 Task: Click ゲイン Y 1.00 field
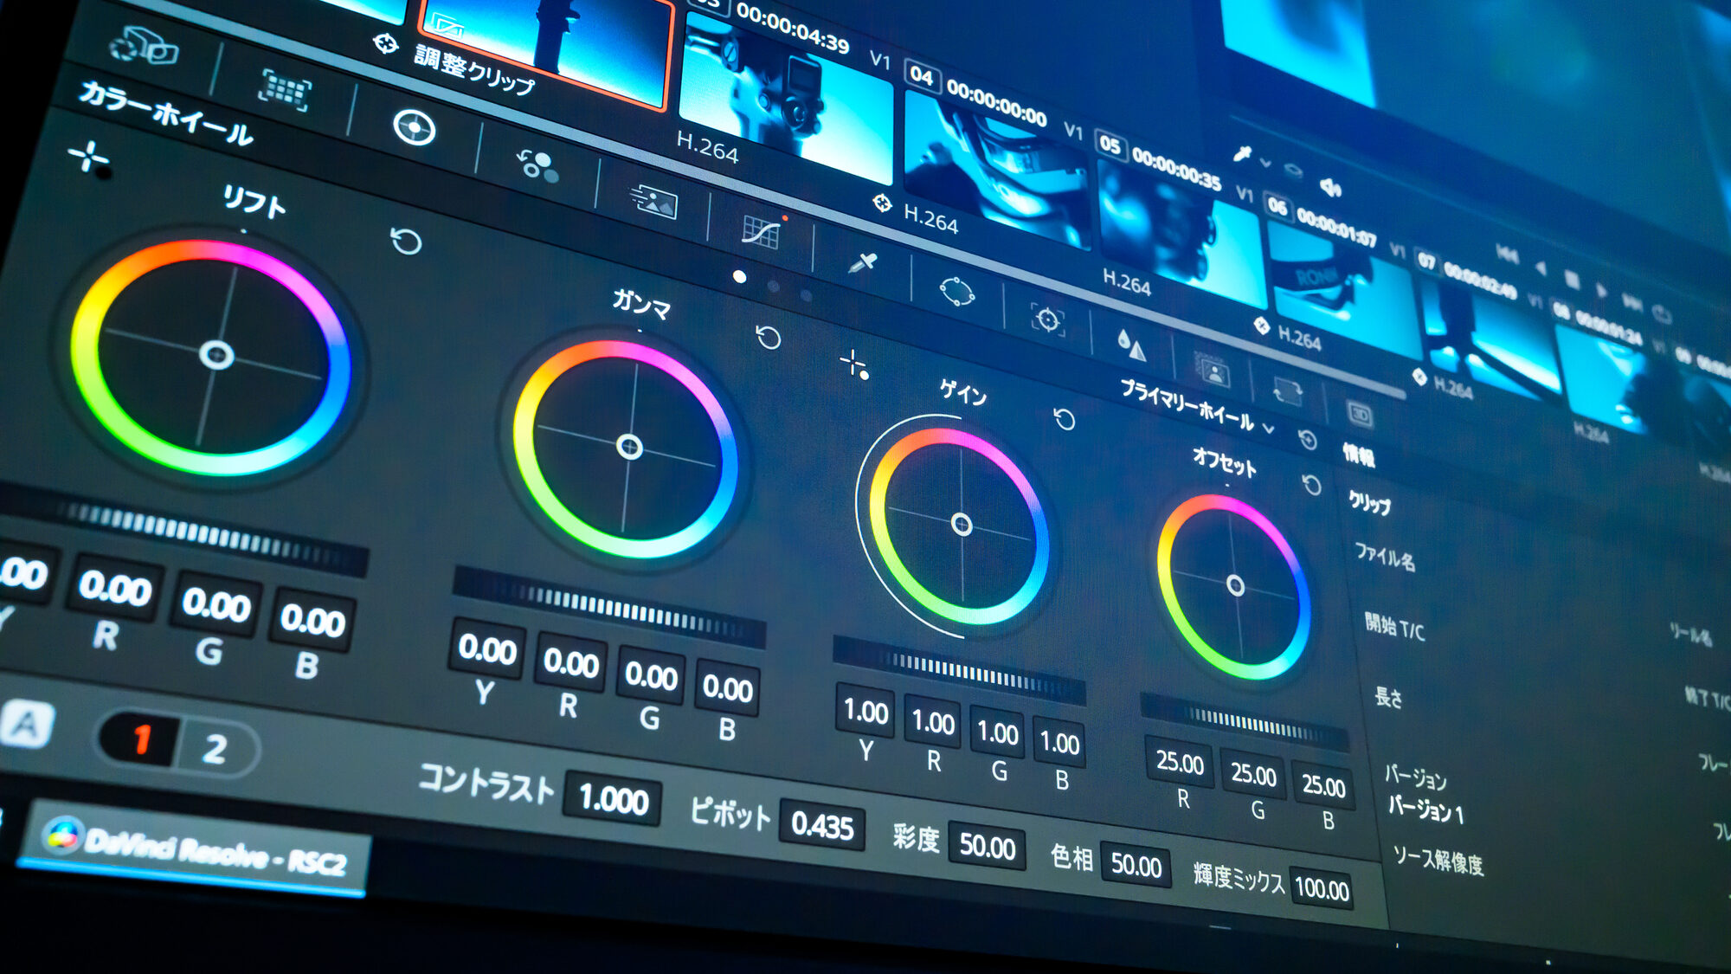click(x=866, y=712)
